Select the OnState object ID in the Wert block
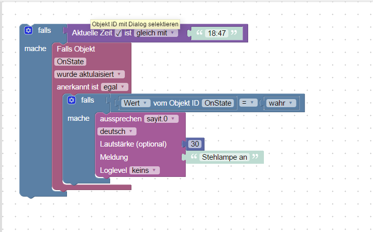The height and width of the screenshot is (232, 373). click(x=218, y=103)
